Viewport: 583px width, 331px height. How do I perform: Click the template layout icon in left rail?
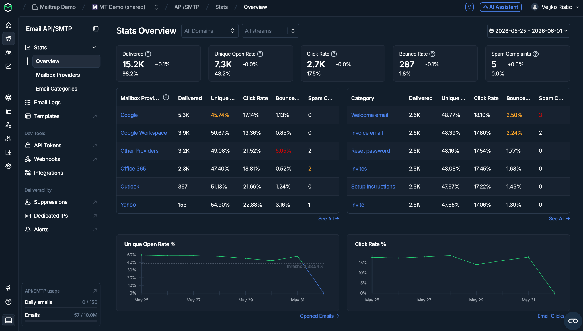9,111
